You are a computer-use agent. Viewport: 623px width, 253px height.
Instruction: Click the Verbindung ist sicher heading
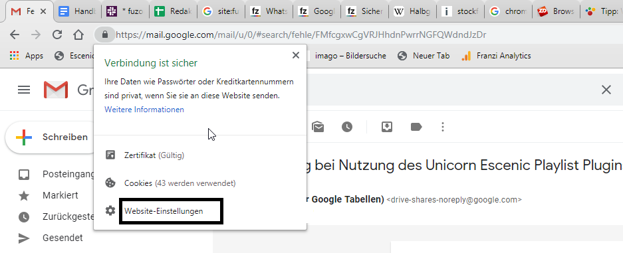coord(151,63)
